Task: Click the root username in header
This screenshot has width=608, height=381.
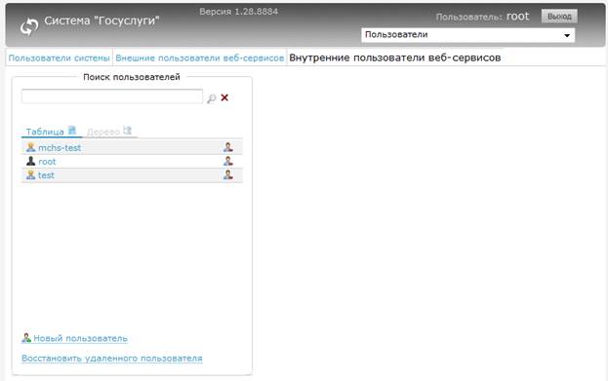Action: 517,17
